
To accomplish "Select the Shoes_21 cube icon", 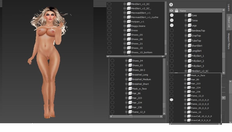I will click(x=129, y=43).
